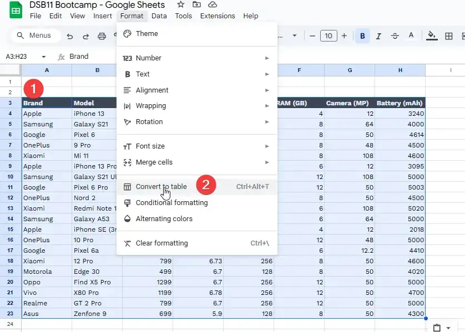Open the Google Sheets home icon
Screen dimensions: 465x332
(x=16, y=10)
